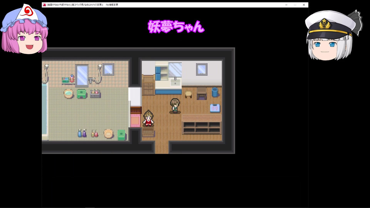Click the upper green bath stool
The height and width of the screenshot is (208, 370).
point(82,94)
